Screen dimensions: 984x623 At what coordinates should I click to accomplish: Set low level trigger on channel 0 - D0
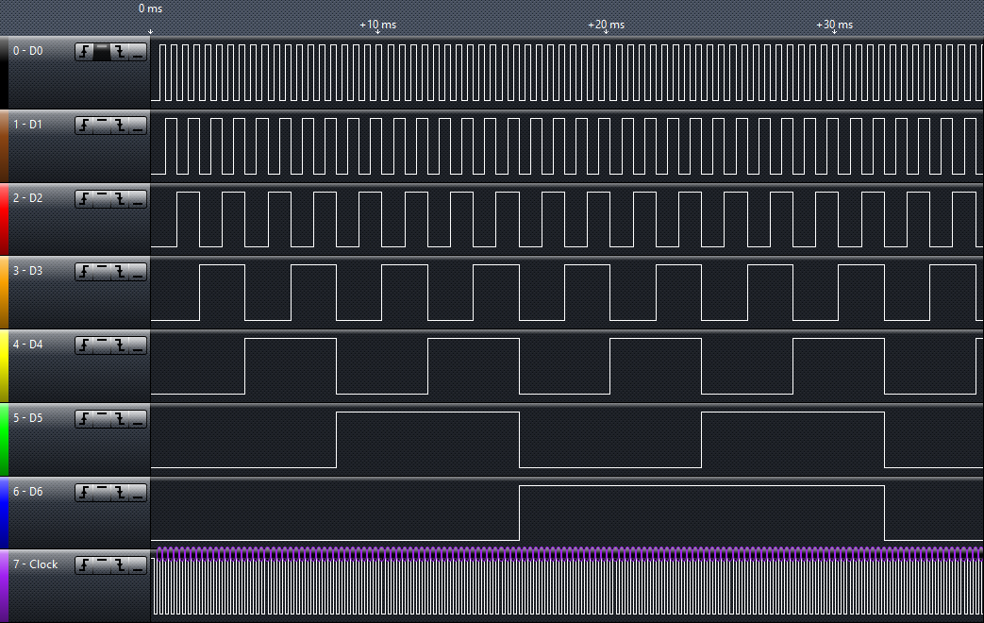[138, 52]
